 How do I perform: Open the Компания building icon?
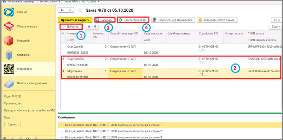click(8, 55)
